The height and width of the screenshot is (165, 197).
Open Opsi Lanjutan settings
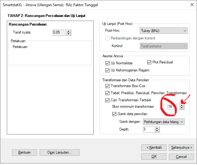click(59, 152)
